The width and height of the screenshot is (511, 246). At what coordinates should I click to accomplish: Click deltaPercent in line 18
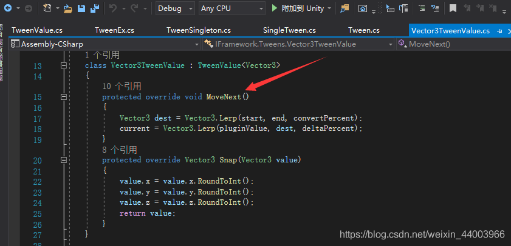(328, 128)
